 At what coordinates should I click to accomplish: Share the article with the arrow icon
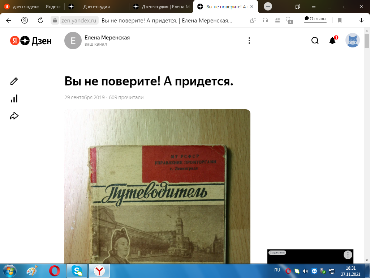tap(14, 116)
